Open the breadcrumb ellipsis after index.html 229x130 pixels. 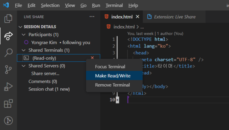142,27
